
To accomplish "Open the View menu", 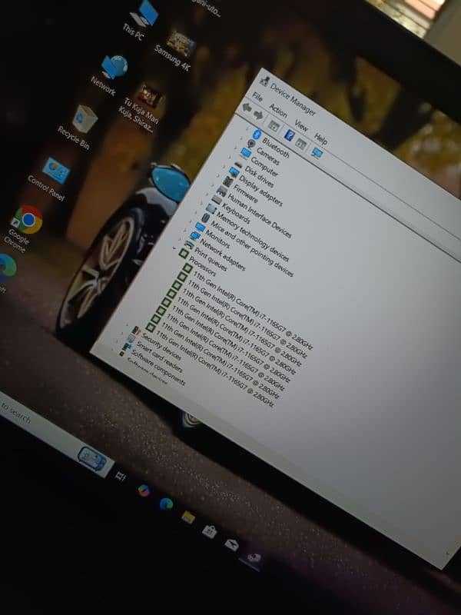I will [x=300, y=125].
